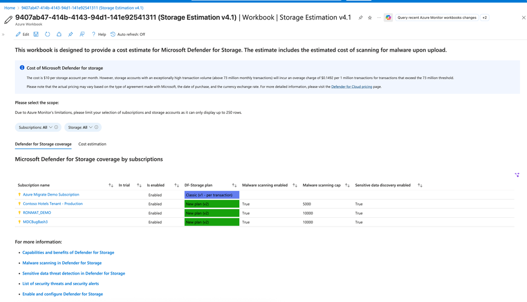The image size is (527, 302).
Task: Click the Refresh circular arrow icon
Action: coord(48,34)
